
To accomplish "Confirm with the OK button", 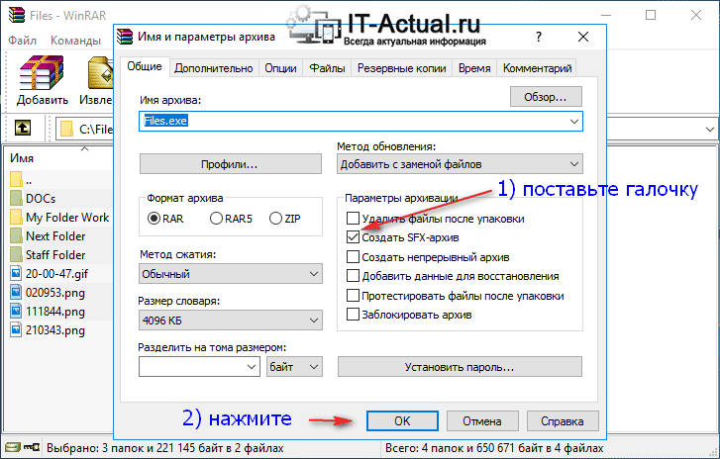I will point(402,421).
